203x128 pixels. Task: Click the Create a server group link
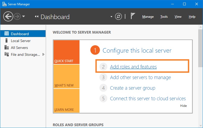(x=133, y=88)
